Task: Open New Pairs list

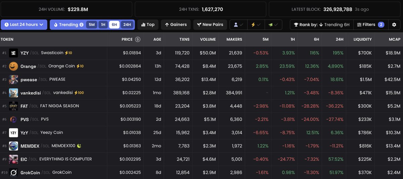Action: [210, 24]
